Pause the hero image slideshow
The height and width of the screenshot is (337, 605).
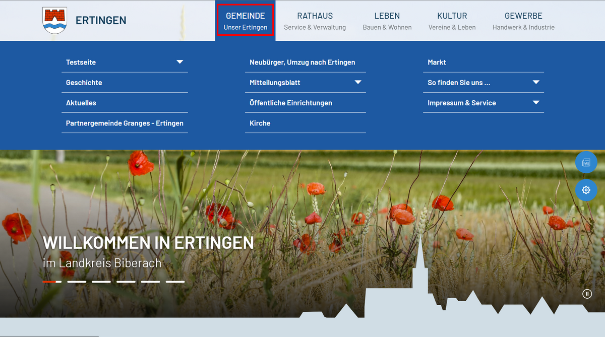tap(587, 294)
